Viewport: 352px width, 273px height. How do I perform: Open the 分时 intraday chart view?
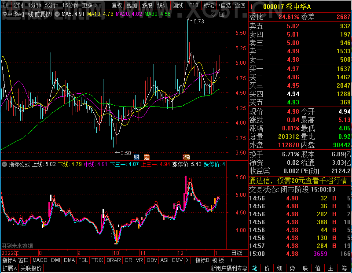18,5
